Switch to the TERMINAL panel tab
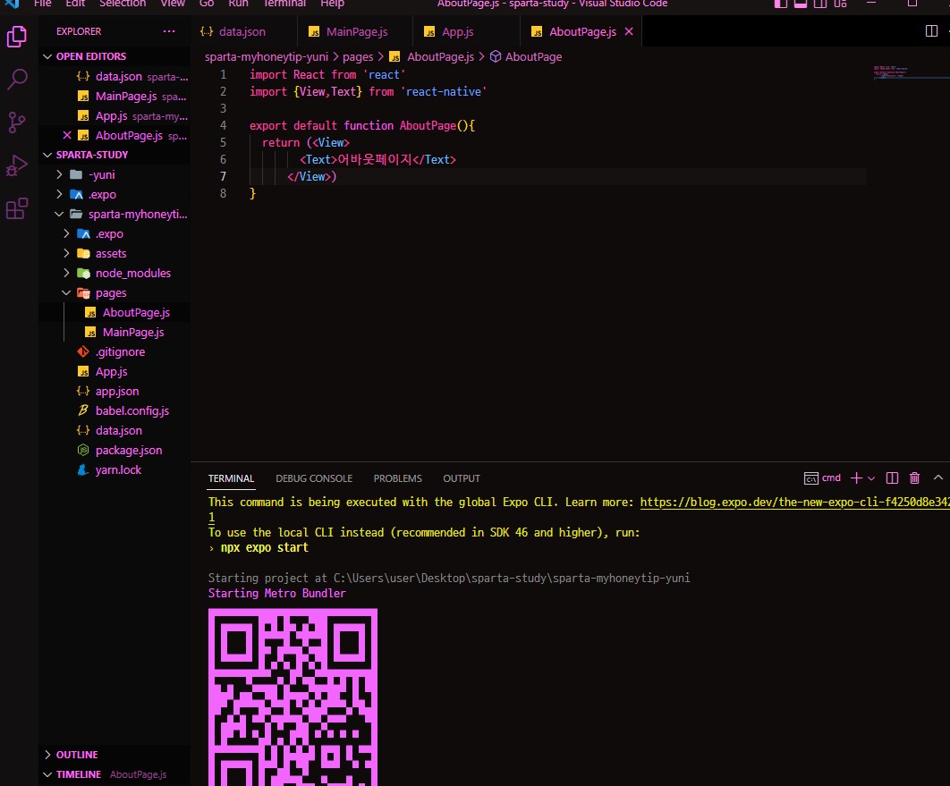 click(231, 478)
